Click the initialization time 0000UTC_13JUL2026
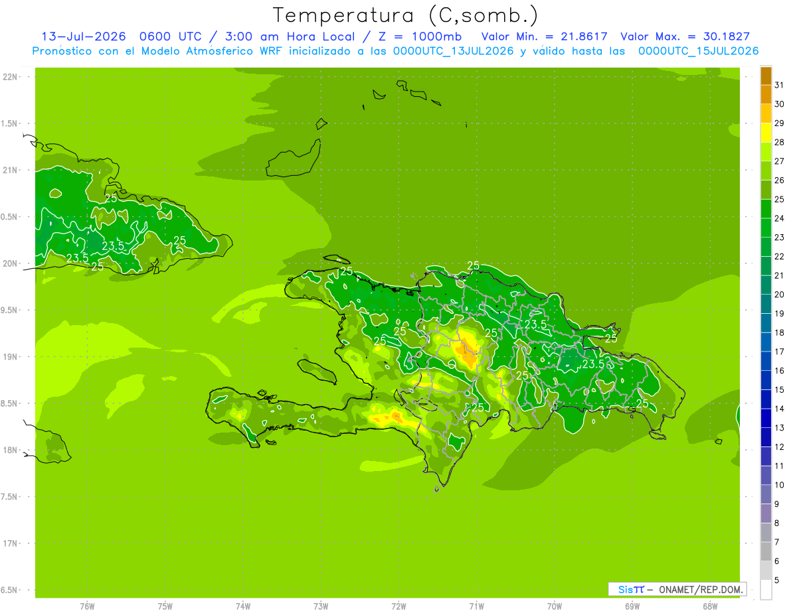The height and width of the screenshot is (615, 797). 453,51
